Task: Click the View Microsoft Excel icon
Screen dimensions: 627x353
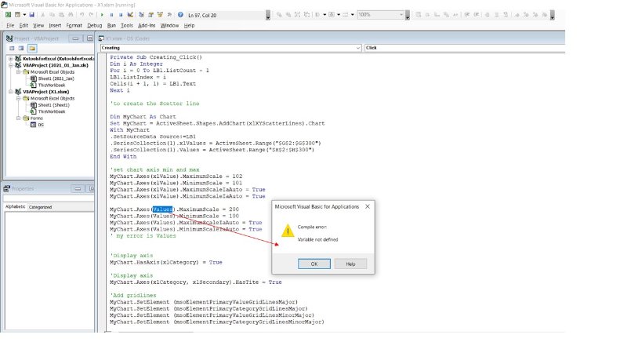Action: click(7, 14)
